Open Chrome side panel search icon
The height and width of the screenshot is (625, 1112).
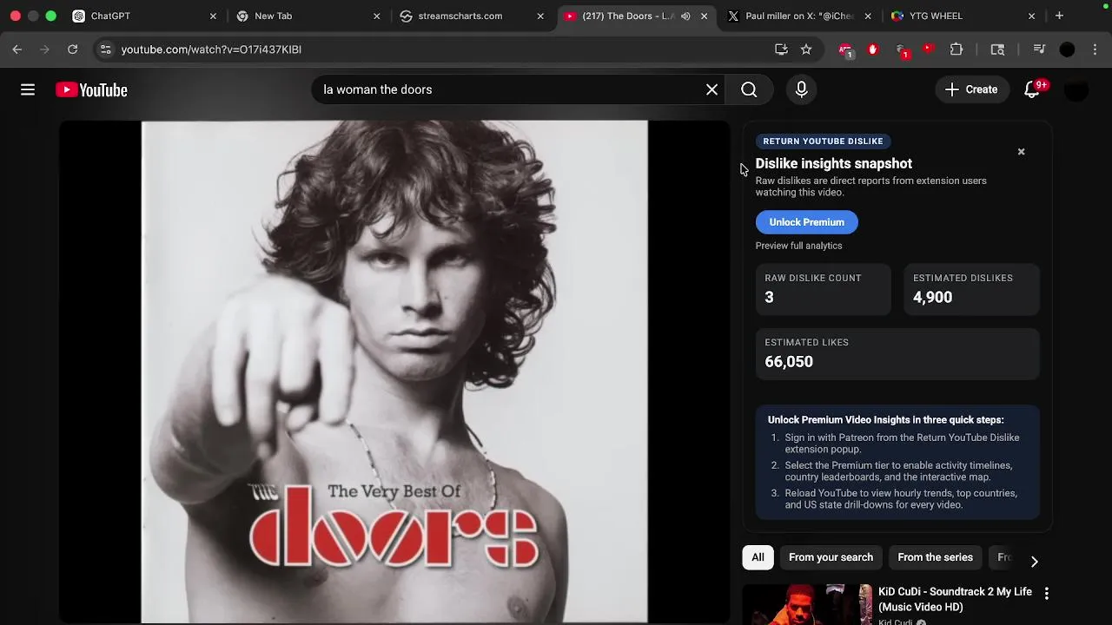[997, 49]
